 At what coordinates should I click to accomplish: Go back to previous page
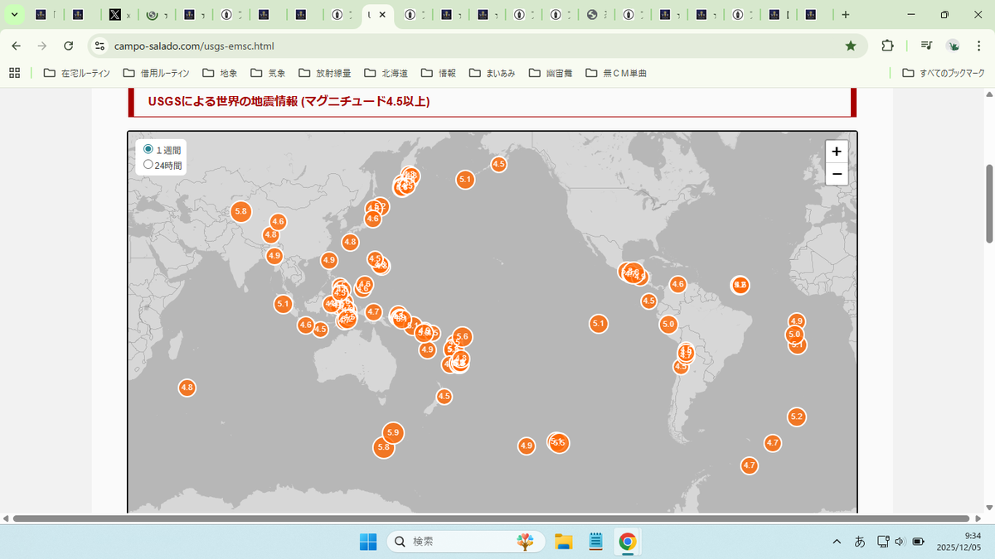(16, 46)
